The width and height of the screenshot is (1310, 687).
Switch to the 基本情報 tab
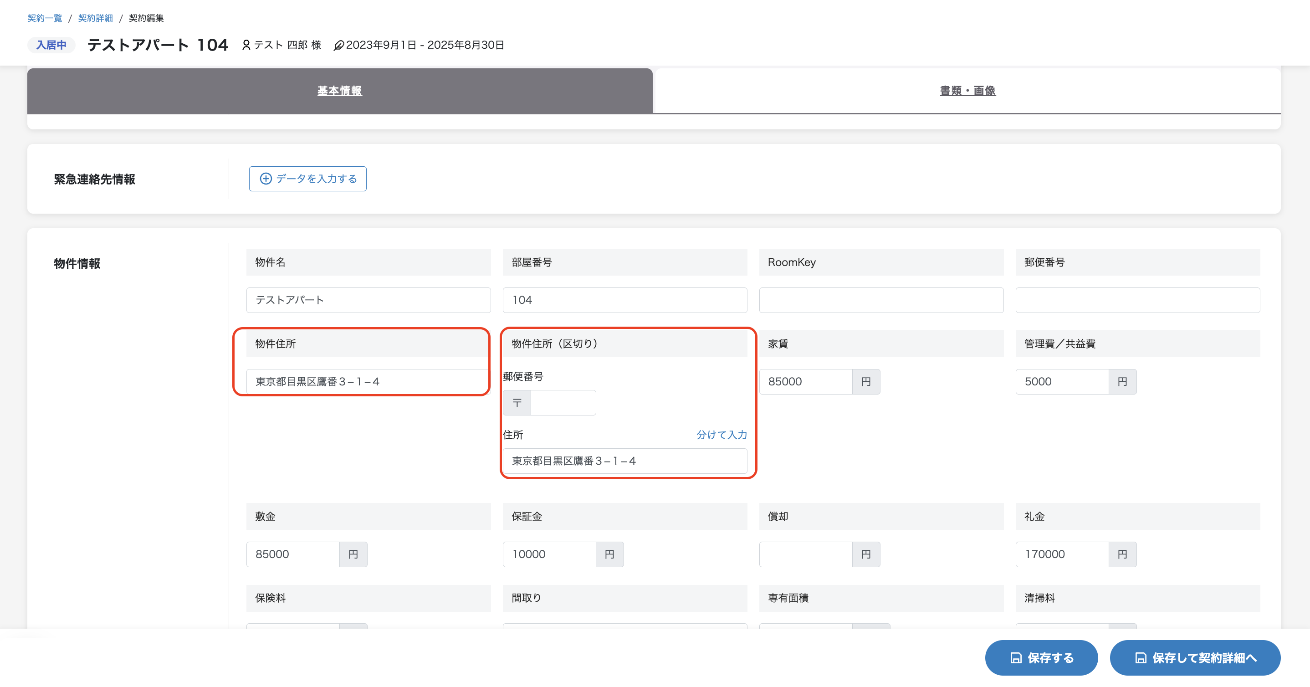point(340,91)
